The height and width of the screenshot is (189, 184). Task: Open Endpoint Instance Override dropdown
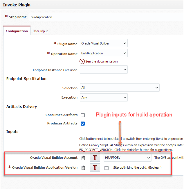pyautogui.click(x=104, y=70)
